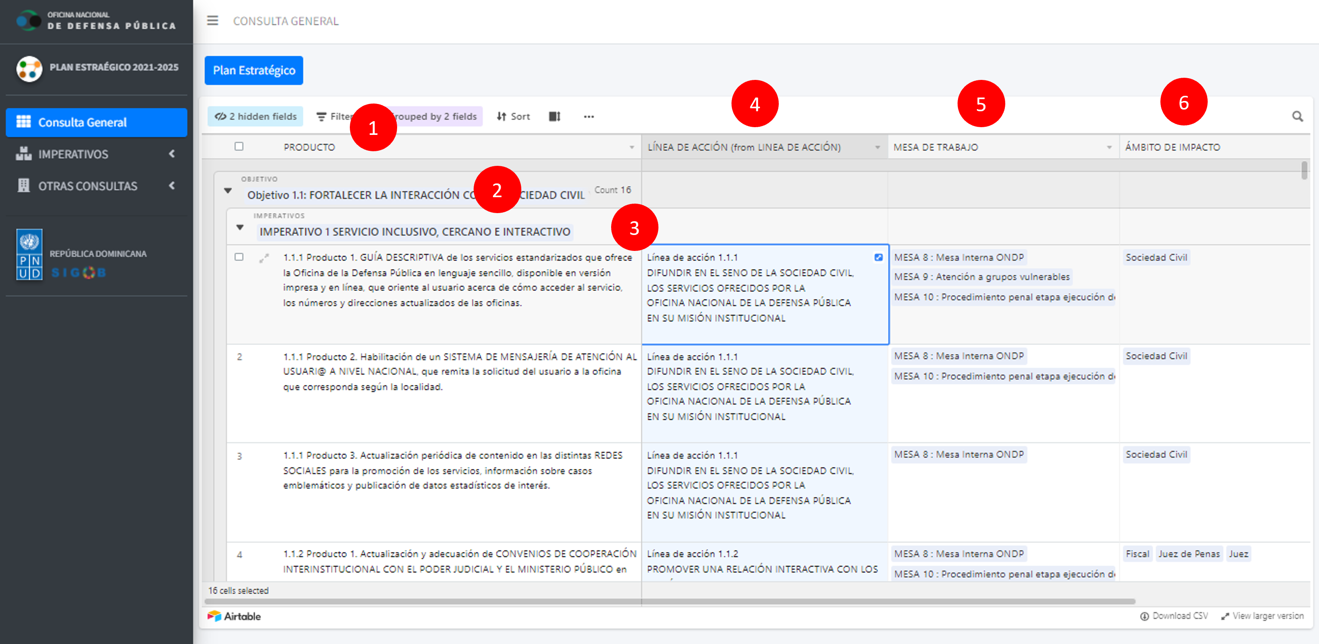The height and width of the screenshot is (644, 1319).
Task: Open the Sort options
Action: pyautogui.click(x=514, y=116)
